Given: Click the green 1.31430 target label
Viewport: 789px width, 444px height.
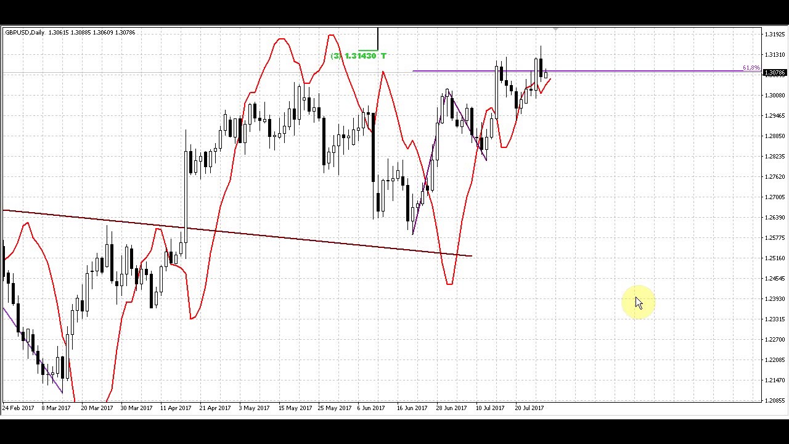Looking at the screenshot, I should point(360,56).
